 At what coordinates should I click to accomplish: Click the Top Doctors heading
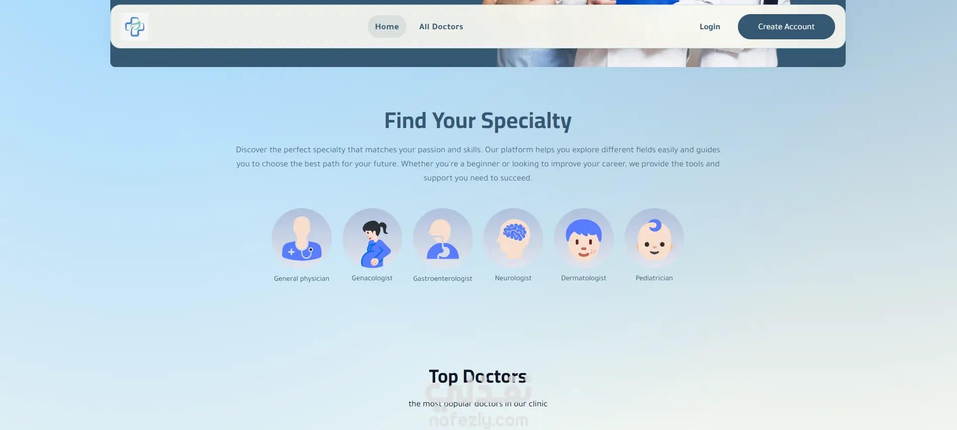[478, 377]
